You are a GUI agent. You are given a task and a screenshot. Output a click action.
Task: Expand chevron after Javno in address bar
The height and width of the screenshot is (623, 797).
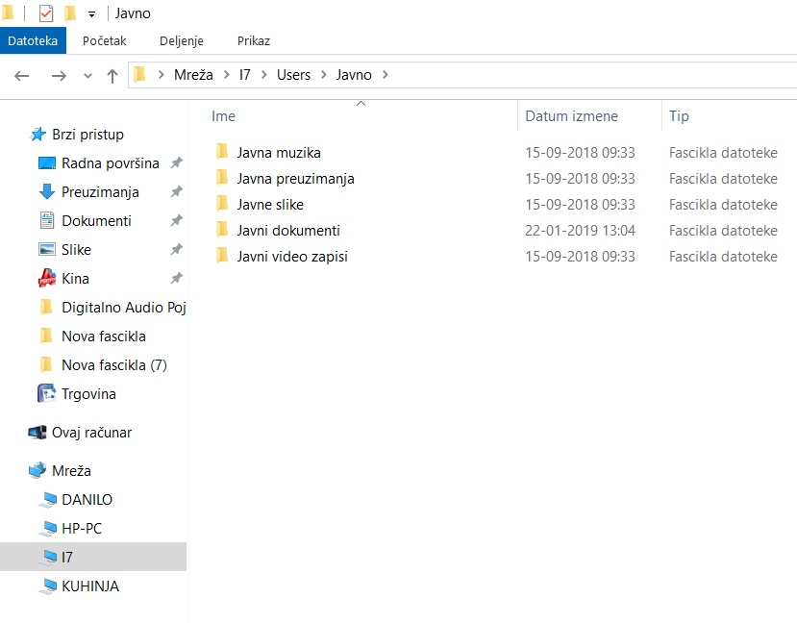tap(386, 74)
